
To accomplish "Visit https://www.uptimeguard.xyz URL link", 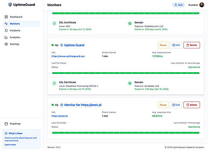I will (68, 56).
